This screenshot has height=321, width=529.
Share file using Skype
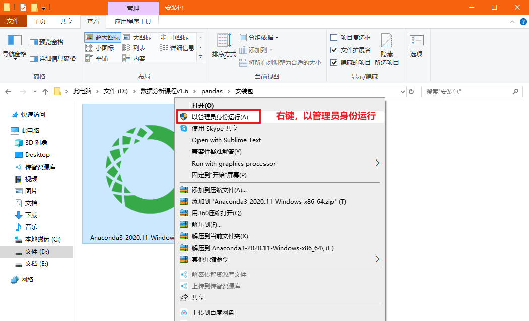pyautogui.click(x=280, y=129)
